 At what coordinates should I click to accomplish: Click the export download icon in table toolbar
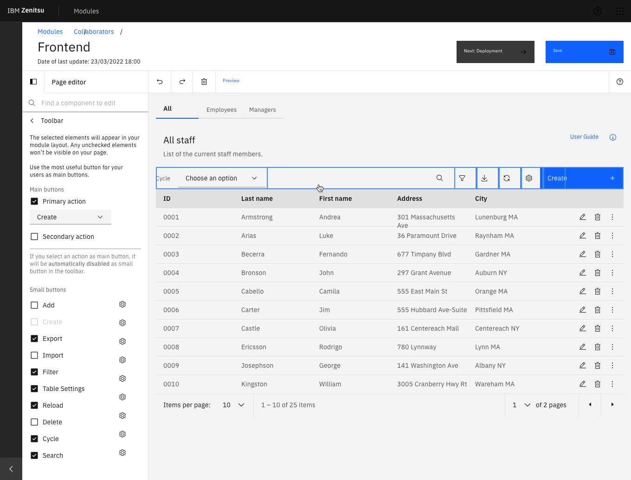point(484,178)
